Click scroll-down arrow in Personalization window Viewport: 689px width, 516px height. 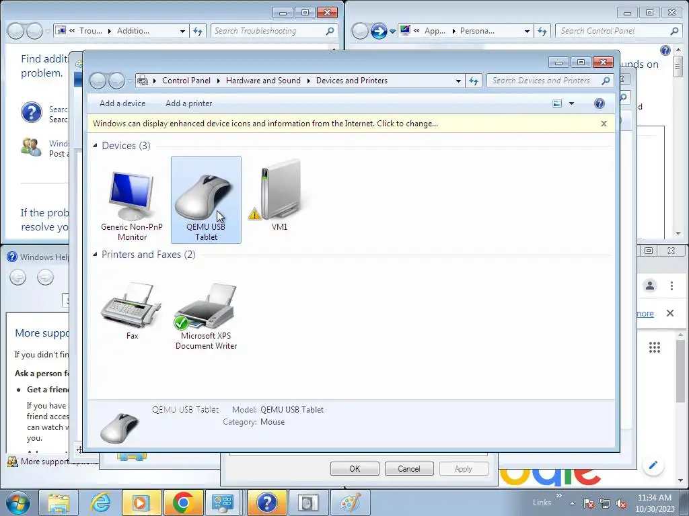pyautogui.click(x=677, y=234)
